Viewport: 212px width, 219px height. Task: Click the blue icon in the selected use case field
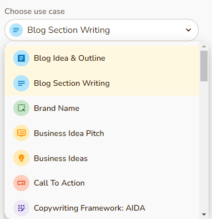point(16,30)
